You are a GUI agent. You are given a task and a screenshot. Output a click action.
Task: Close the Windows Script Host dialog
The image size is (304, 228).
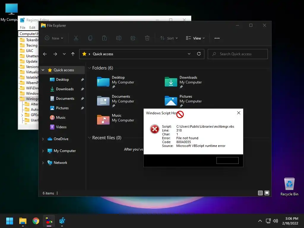(x=239, y=113)
